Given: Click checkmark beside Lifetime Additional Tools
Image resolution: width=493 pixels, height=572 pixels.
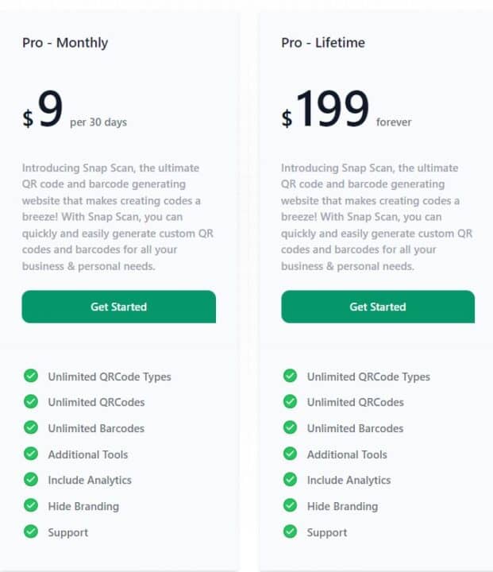Looking at the screenshot, I should tap(291, 454).
